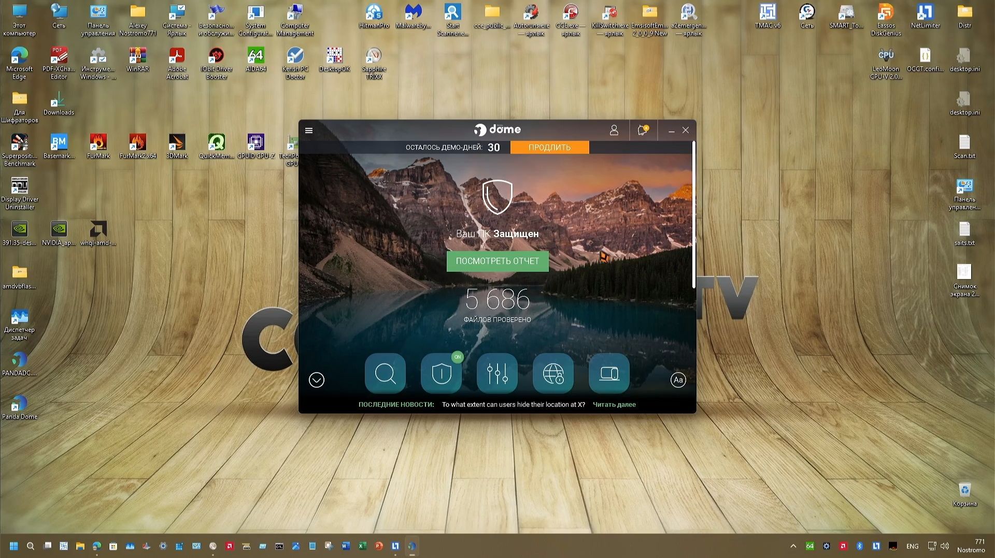Select the IObit Driver Booster desktop icon
The height and width of the screenshot is (558, 995).
216,63
